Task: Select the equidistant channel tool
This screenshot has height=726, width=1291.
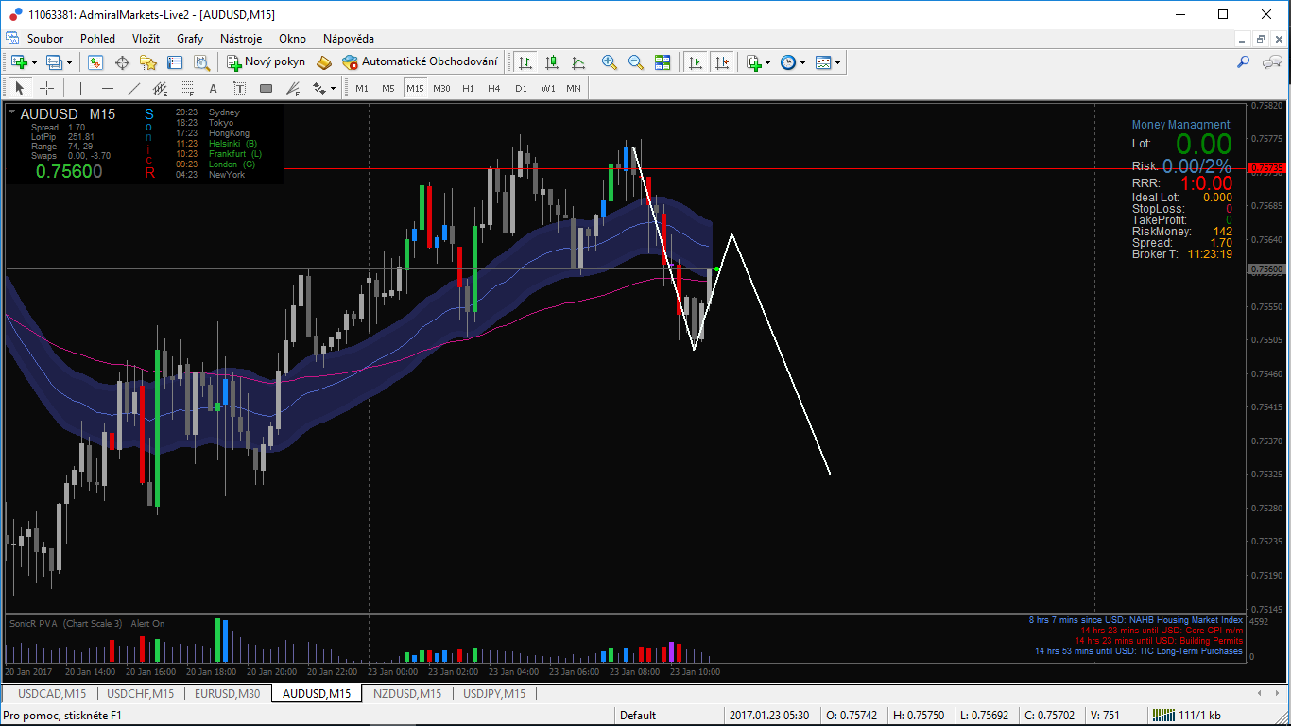Action: 161,88
